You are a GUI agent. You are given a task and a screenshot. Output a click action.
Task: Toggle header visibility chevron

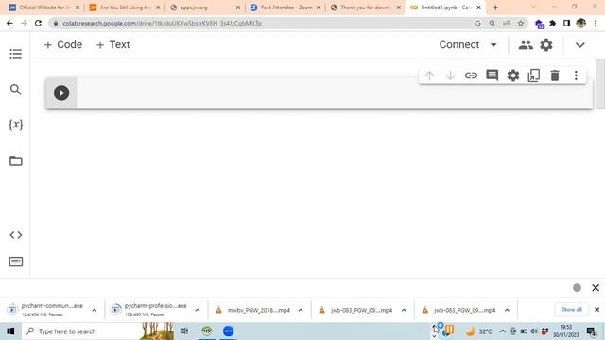(x=579, y=45)
